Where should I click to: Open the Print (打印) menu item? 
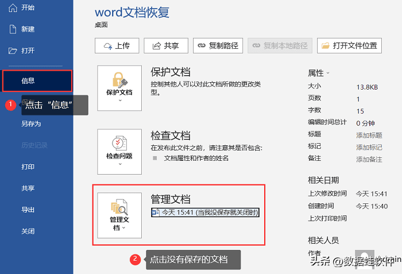pyautogui.click(x=28, y=167)
